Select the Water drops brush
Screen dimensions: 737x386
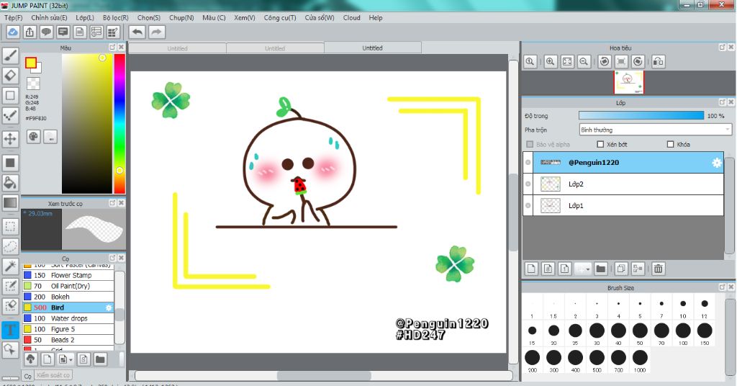[68, 318]
